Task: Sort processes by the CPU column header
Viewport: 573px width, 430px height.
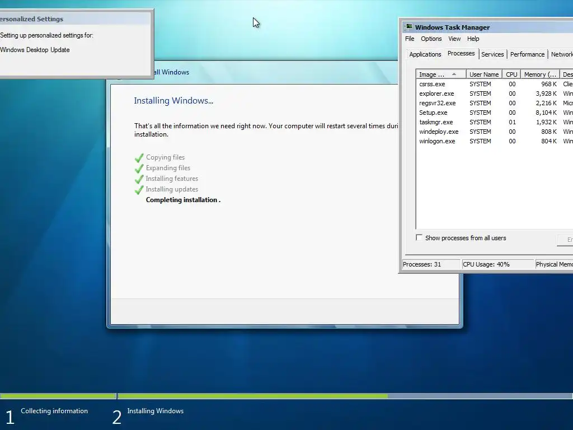Action: coord(511,74)
